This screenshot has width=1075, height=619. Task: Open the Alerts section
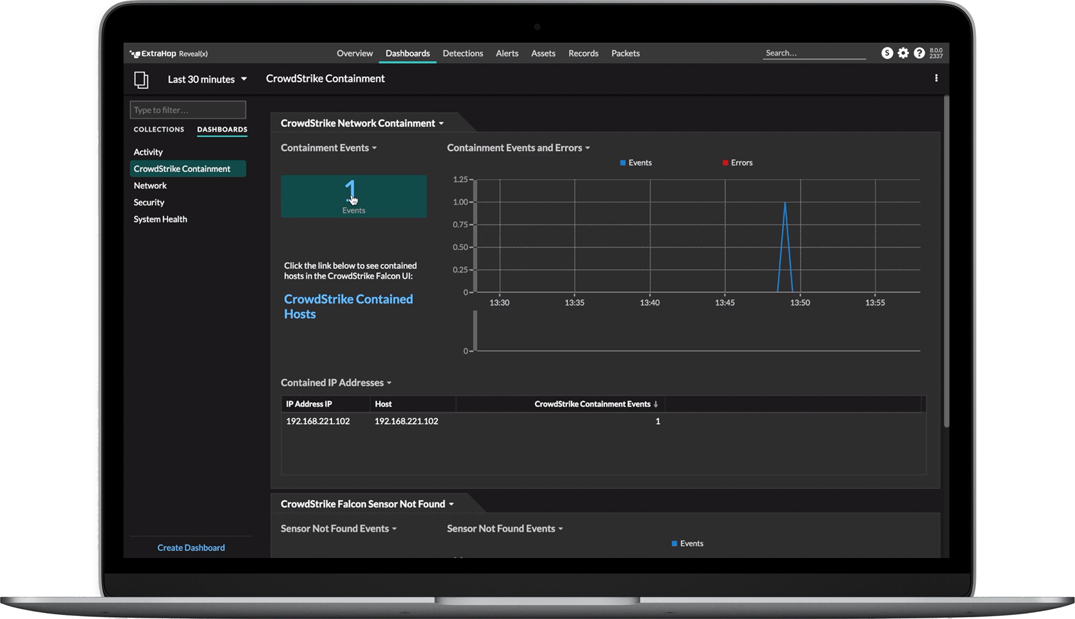pyautogui.click(x=507, y=53)
